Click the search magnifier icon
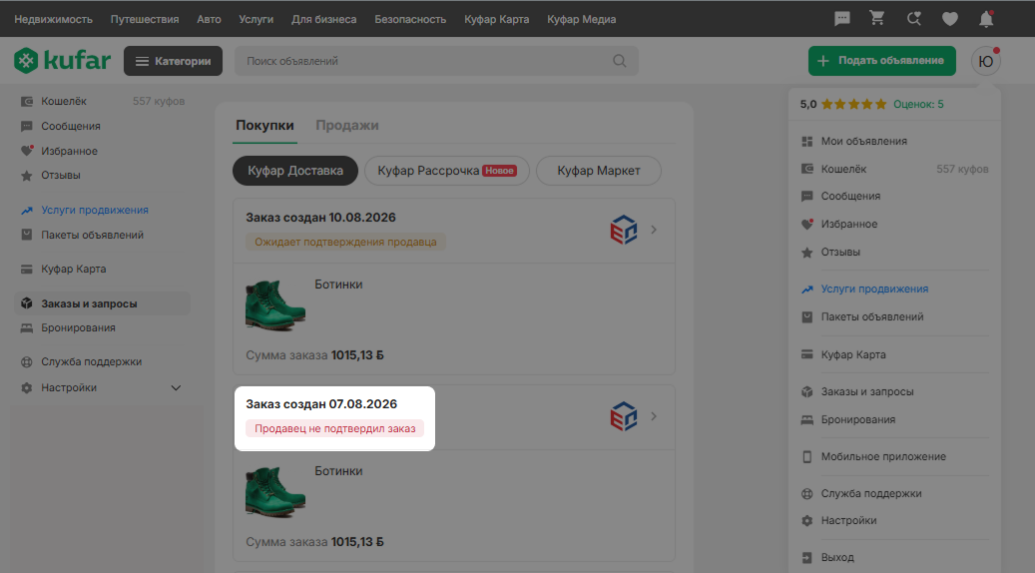Viewport: 1035px width, 573px height. 619,61
